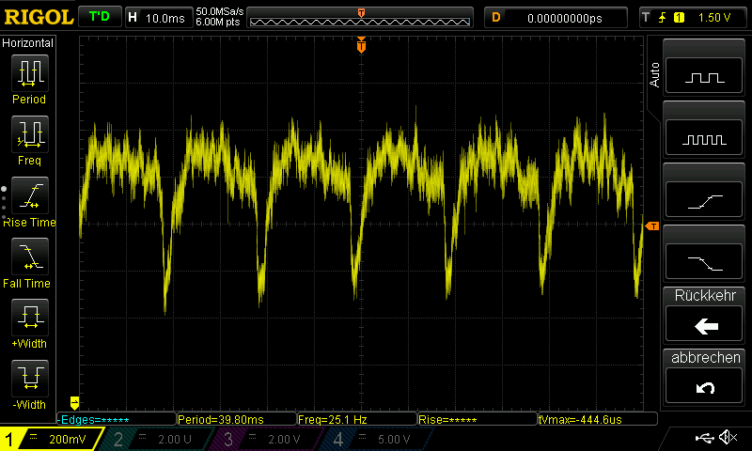The height and width of the screenshot is (451, 752).
Task: Select rising edge Auto display option
Action: 706,200
